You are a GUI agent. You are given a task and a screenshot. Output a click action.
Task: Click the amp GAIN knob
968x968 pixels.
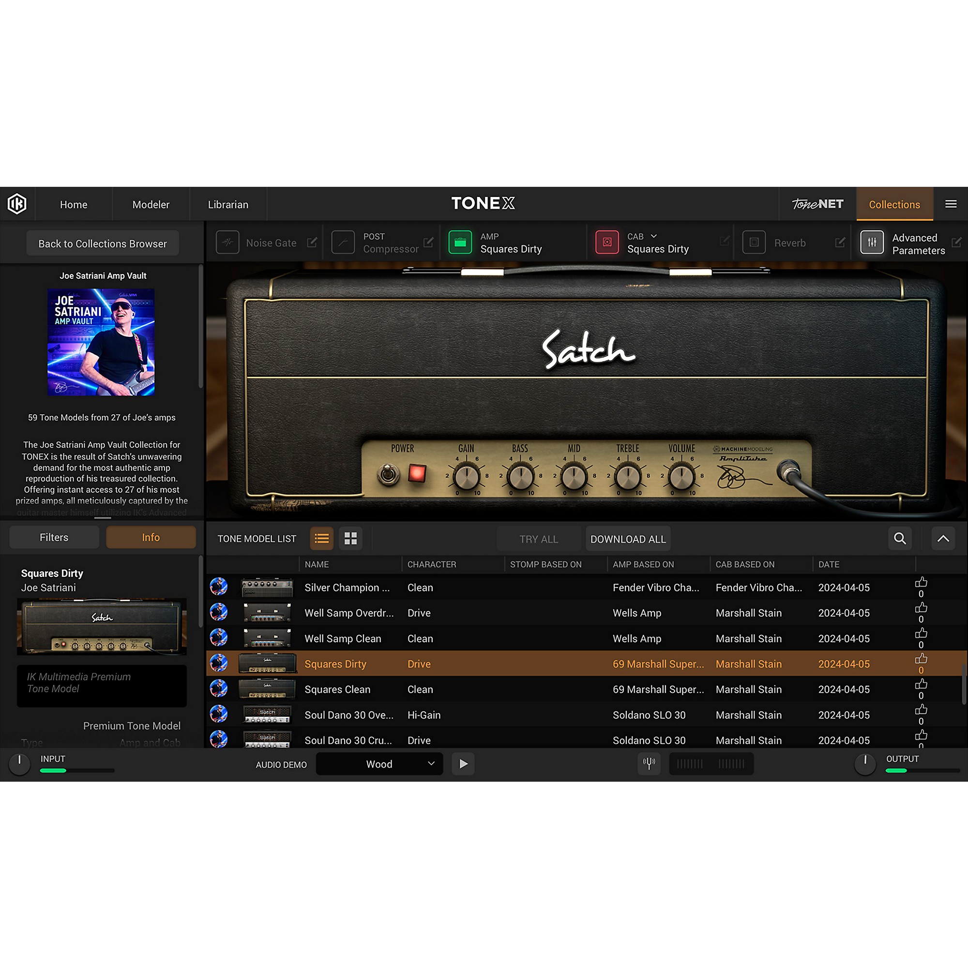[467, 476]
